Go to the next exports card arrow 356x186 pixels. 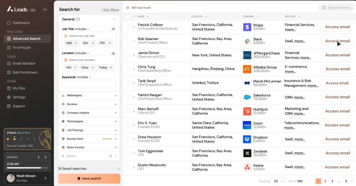click(x=46, y=157)
